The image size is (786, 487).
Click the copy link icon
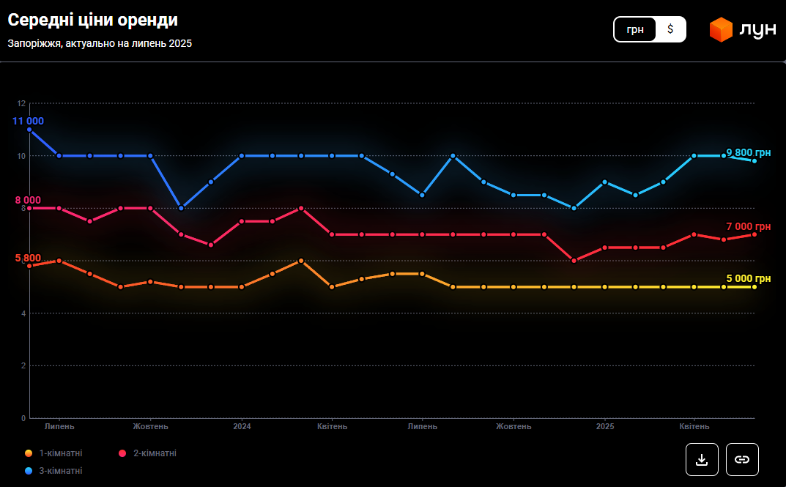pos(742,459)
